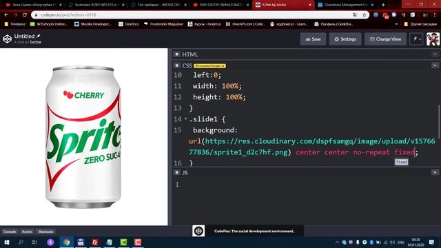441x248 pixels.
Task: Switch to the Kolonnaya XOBO WD tab
Action: click(x=96, y=5)
